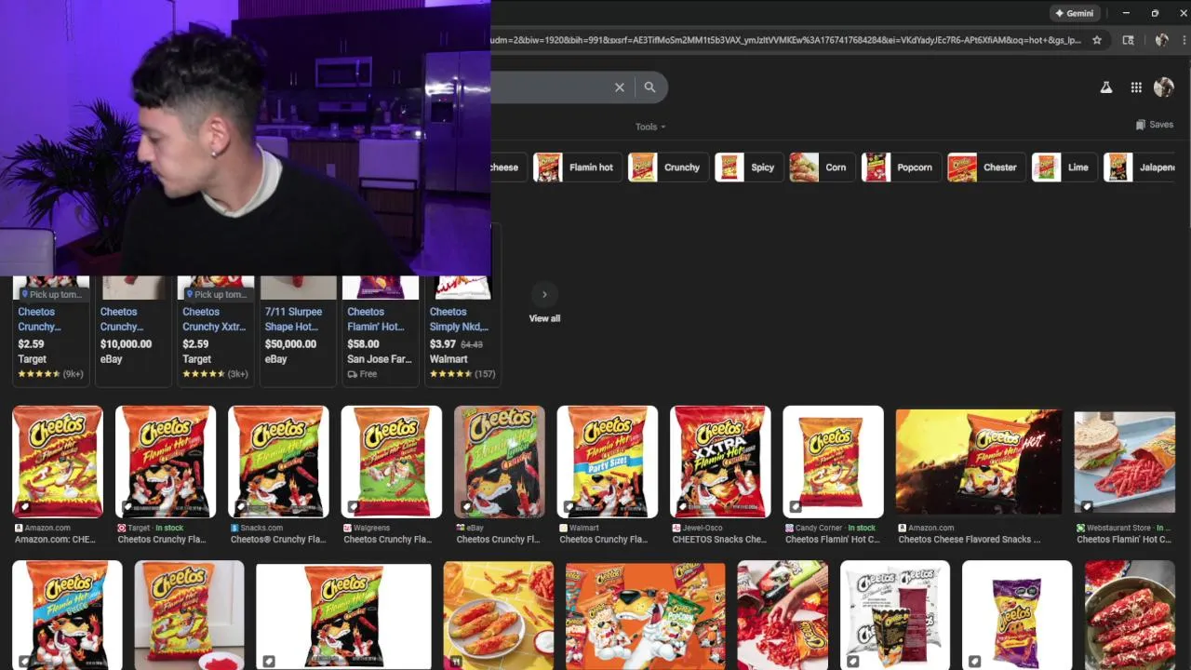Click the $3.97 Walmart price text
1191x670 pixels.
click(443, 344)
